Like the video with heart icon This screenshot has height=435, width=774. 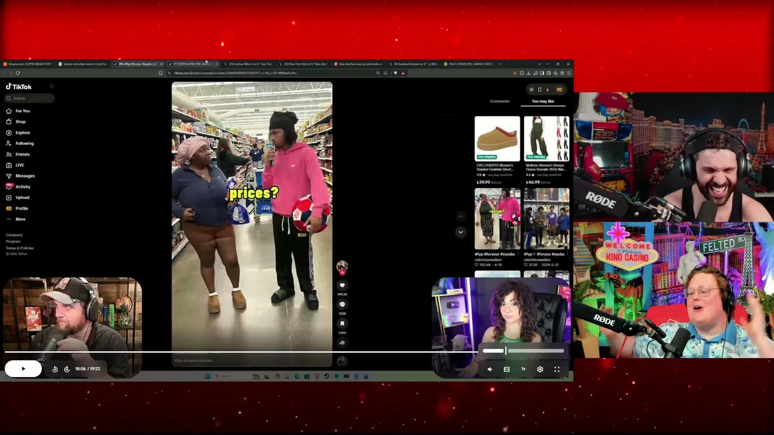pos(342,285)
